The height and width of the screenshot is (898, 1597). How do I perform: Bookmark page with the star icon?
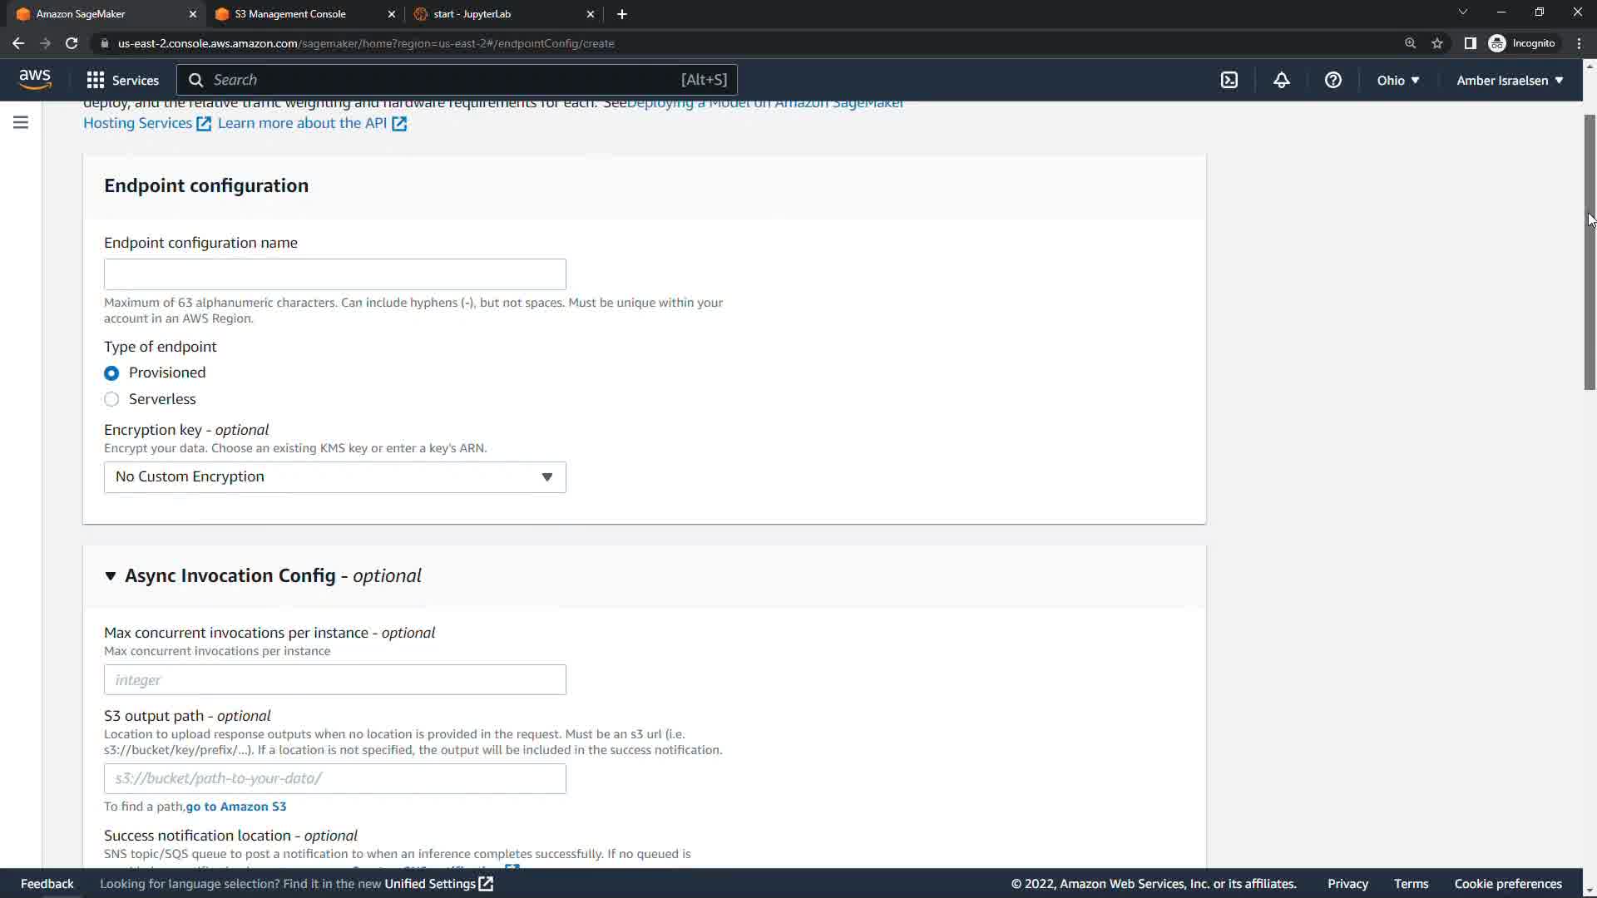1436,43
